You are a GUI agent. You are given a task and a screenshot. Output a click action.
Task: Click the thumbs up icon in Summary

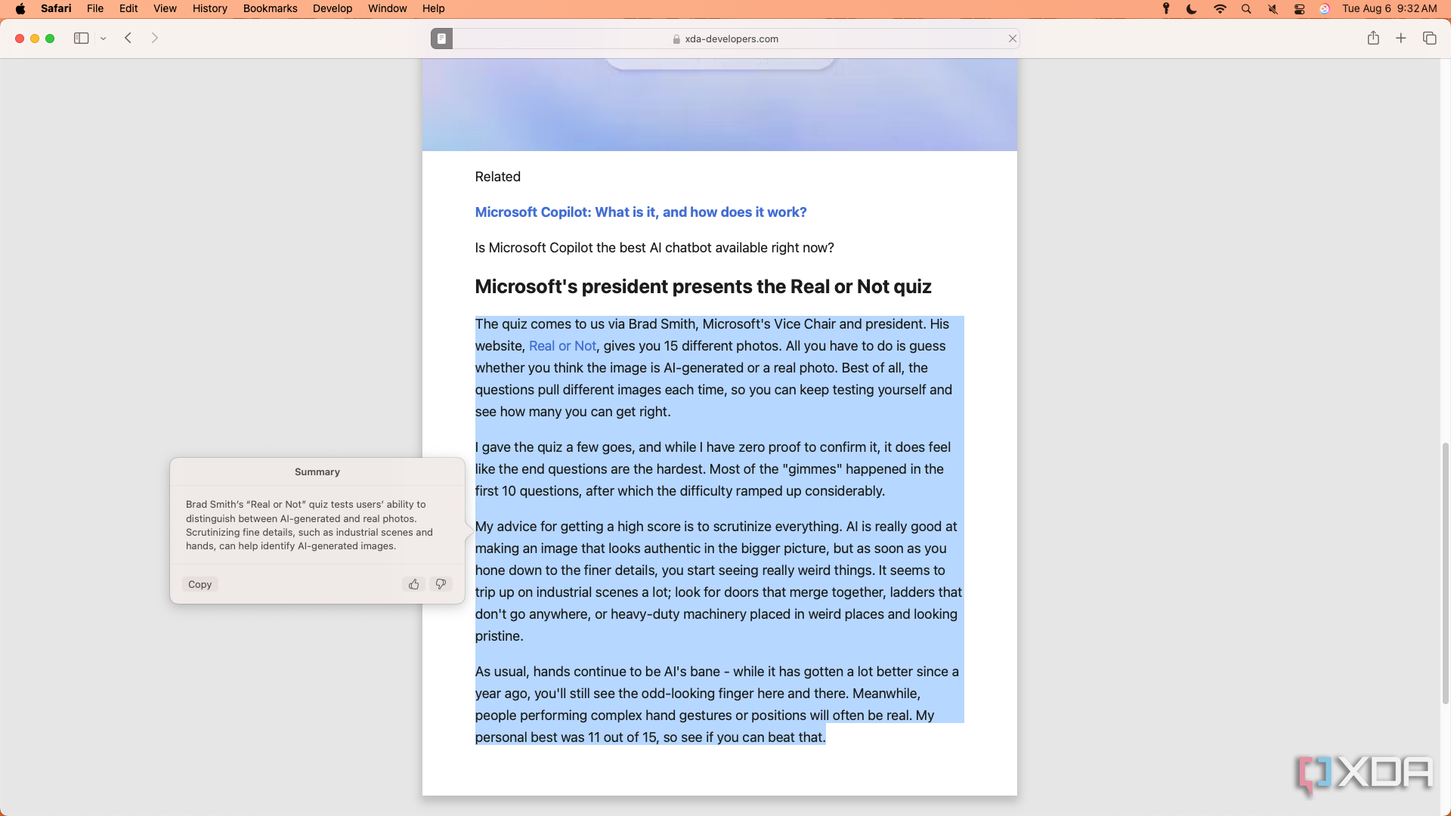click(x=413, y=584)
